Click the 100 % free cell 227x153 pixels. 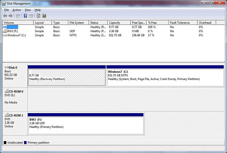[152, 27]
